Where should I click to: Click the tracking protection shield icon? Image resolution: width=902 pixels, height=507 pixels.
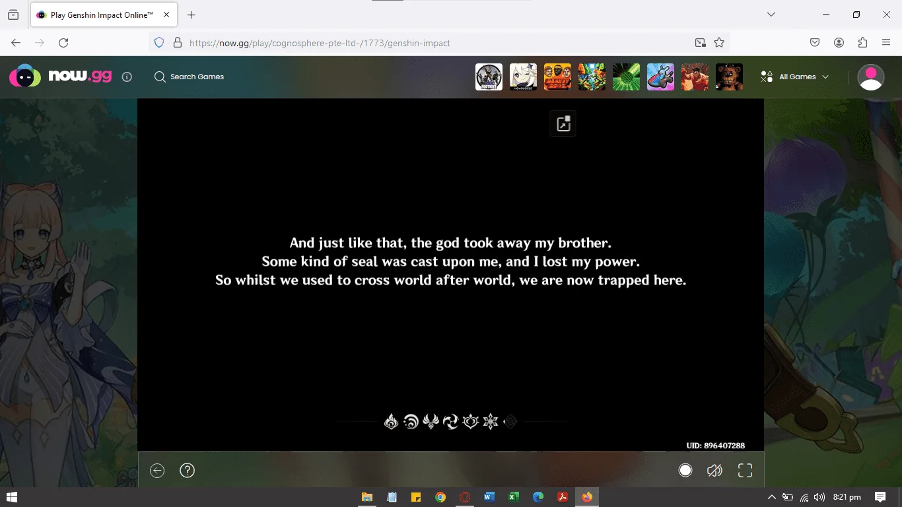[x=158, y=42]
